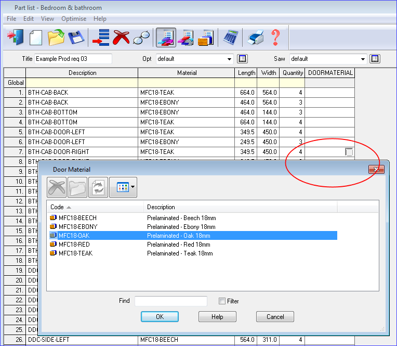The width and height of the screenshot is (397, 346).
Task: Open the Edit menu
Action: tap(29, 19)
